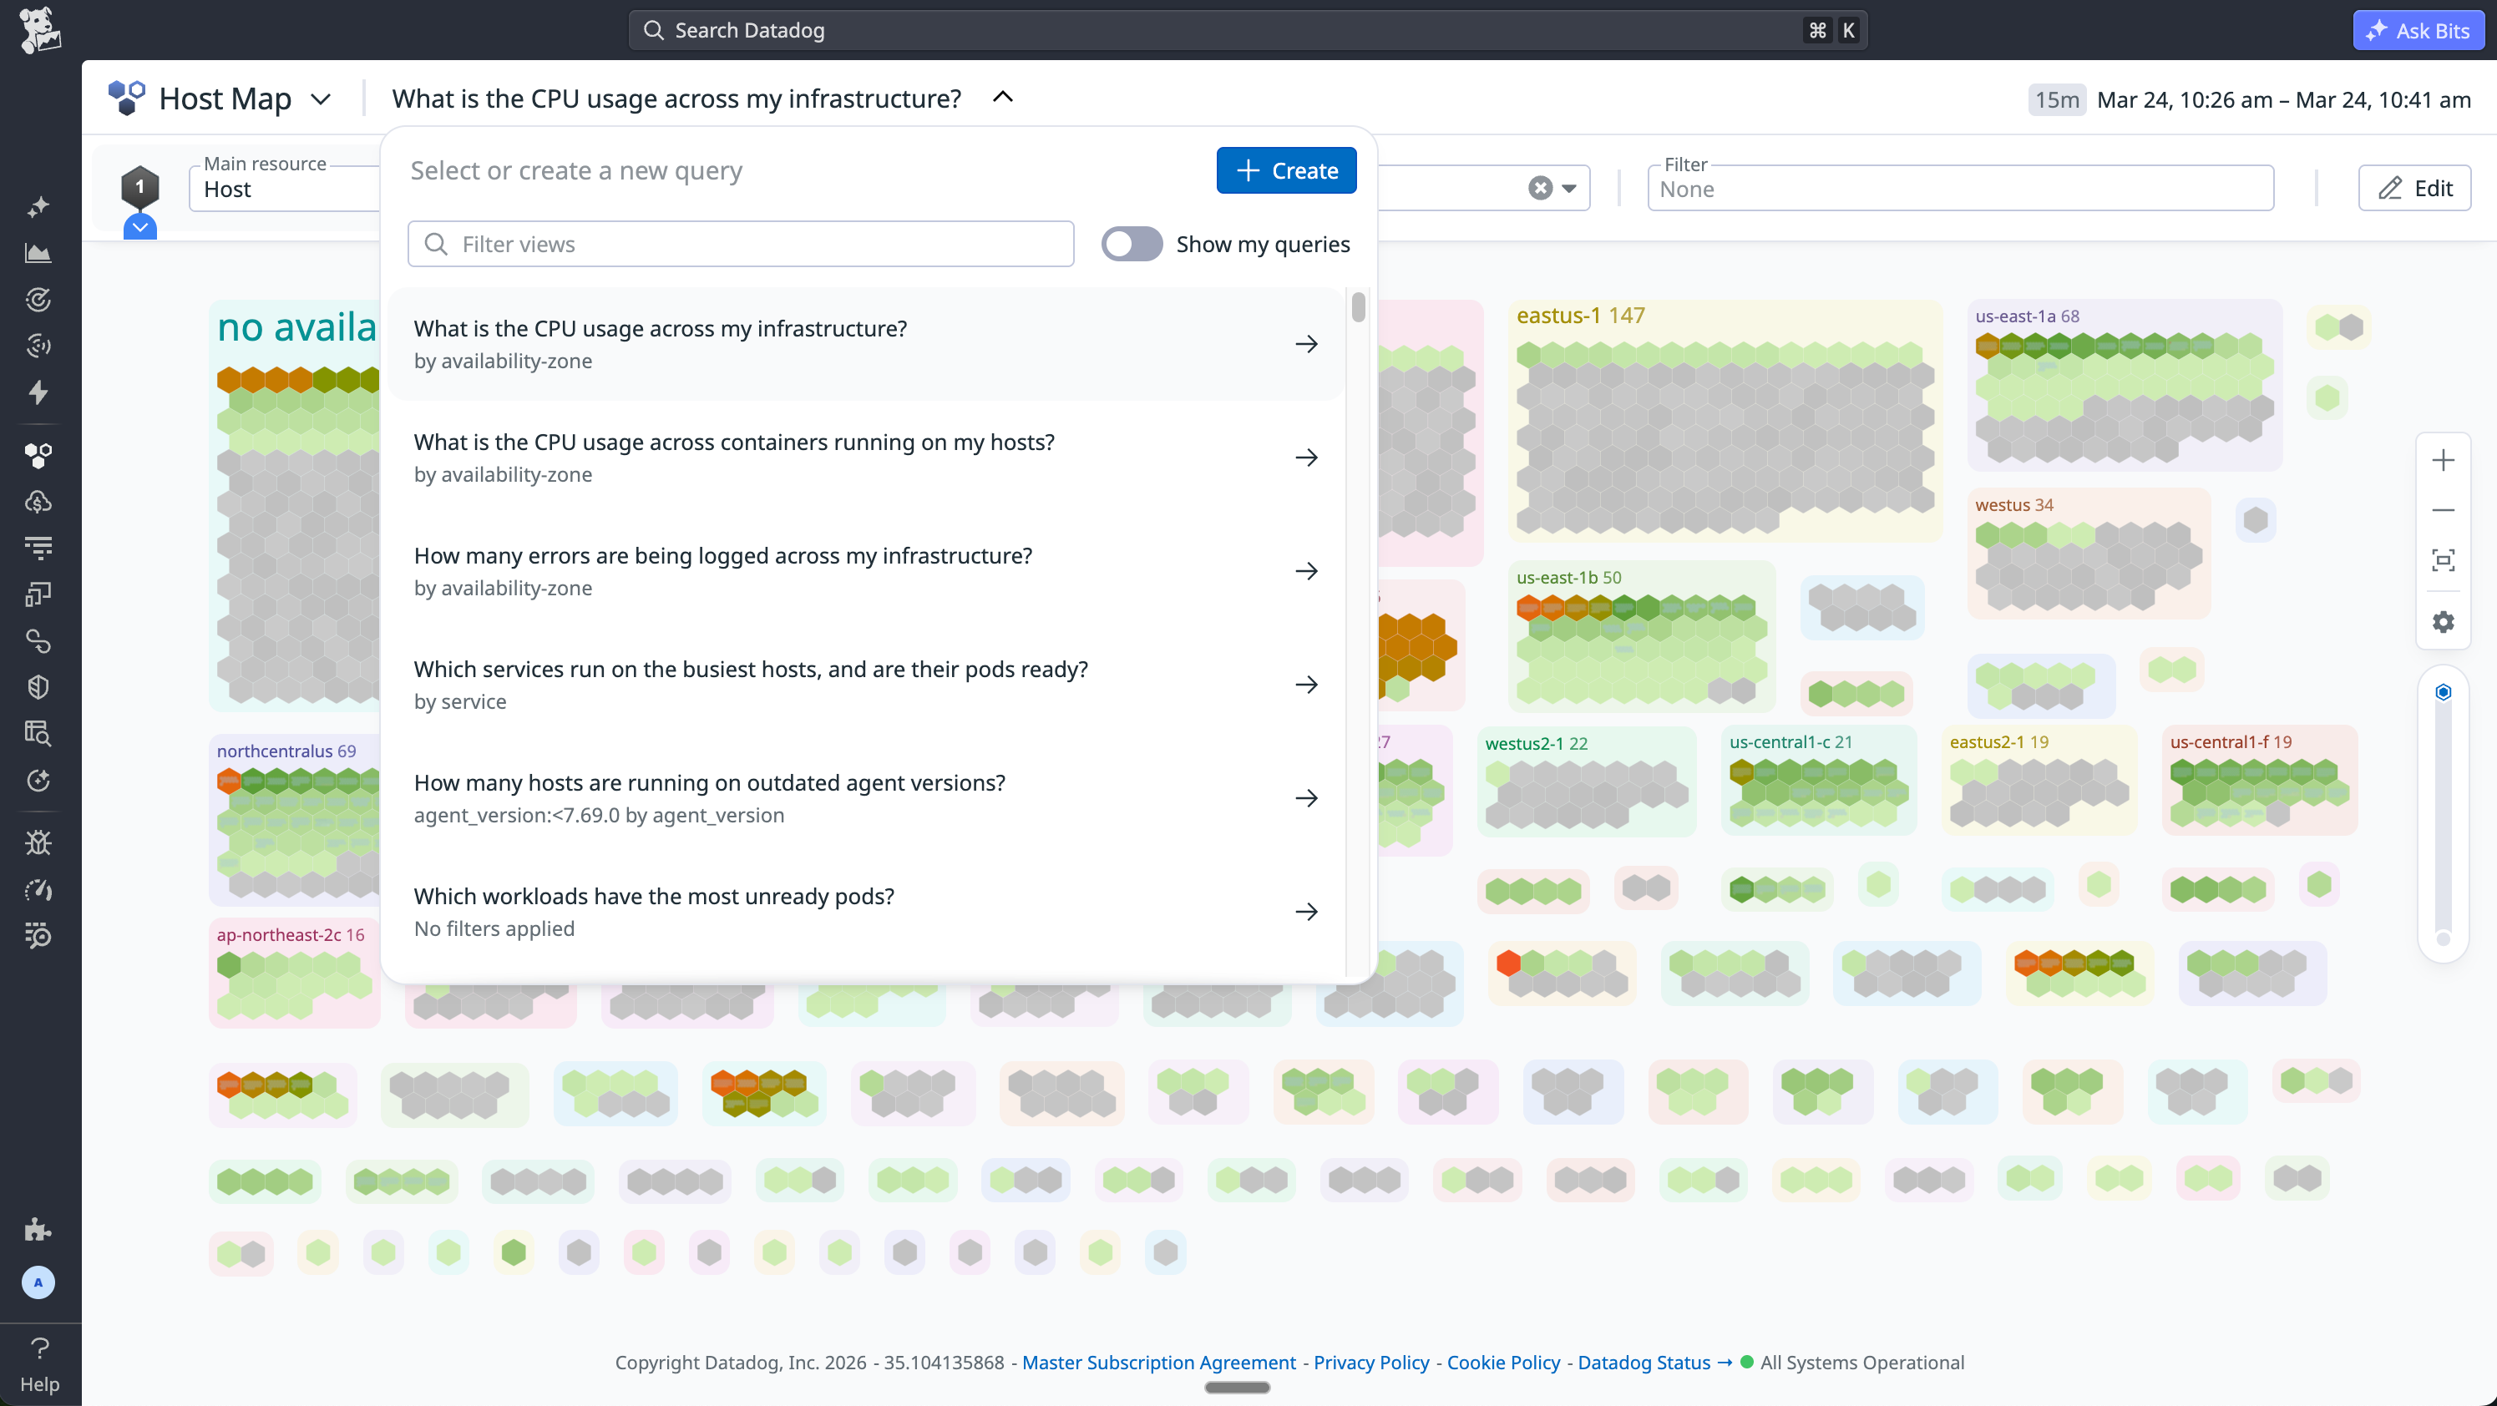This screenshot has height=1406, width=2497.
Task: Click the Filter views input field
Action: coord(741,244)
